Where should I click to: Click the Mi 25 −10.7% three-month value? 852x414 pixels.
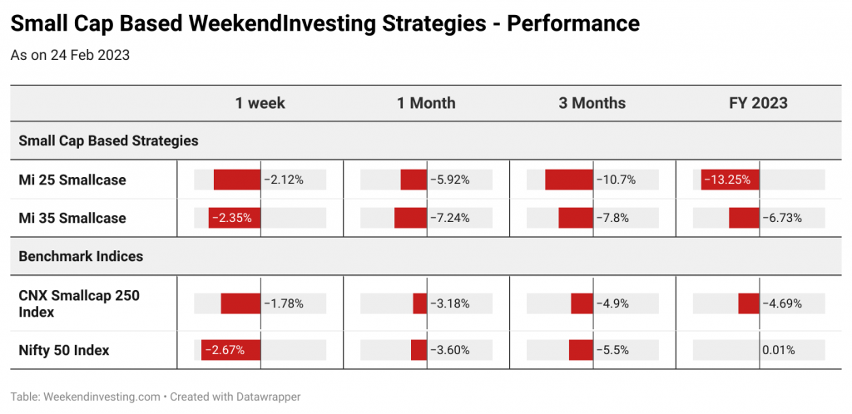(617, 180)
